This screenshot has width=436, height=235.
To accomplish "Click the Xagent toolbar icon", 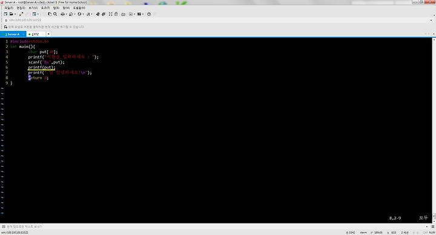I will tap(104, 14).
